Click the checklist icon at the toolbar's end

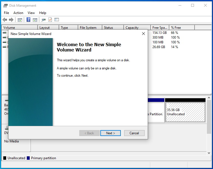(57, 20)
